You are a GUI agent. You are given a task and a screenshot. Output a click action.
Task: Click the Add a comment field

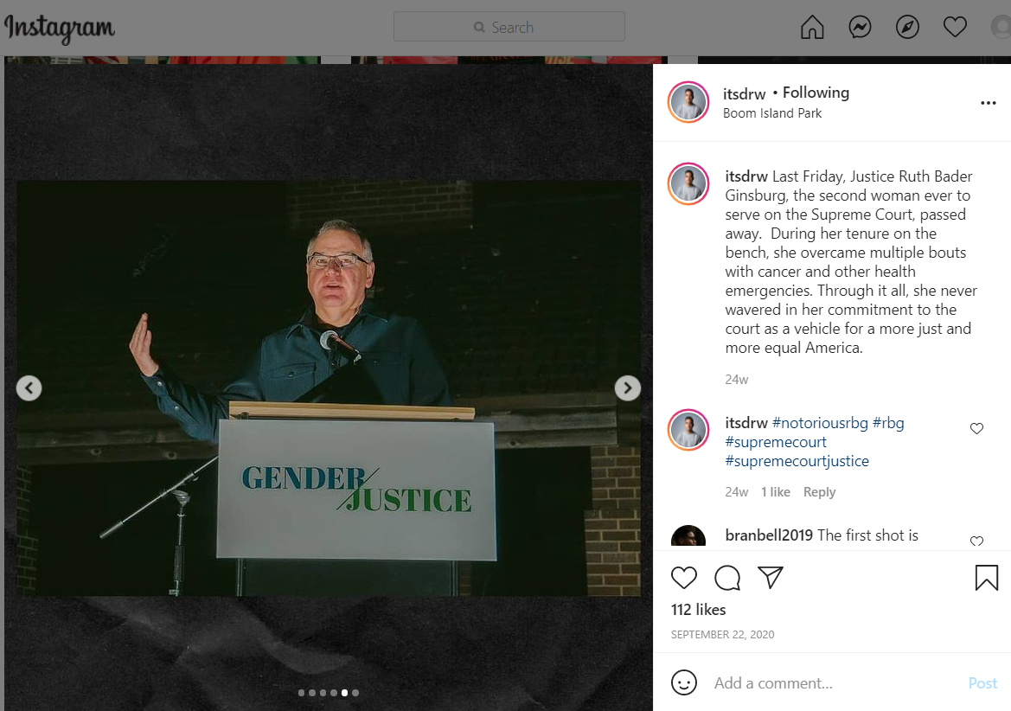pyautogui.click(x=835, y=682)
